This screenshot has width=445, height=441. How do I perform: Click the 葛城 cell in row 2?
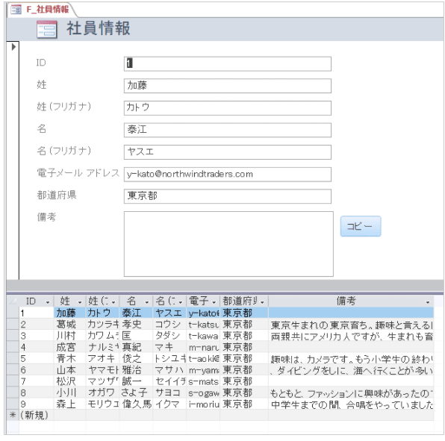(x=70, y=324)
